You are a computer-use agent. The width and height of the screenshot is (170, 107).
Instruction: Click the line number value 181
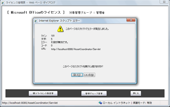pyautogui.click(x=53, y=36)
